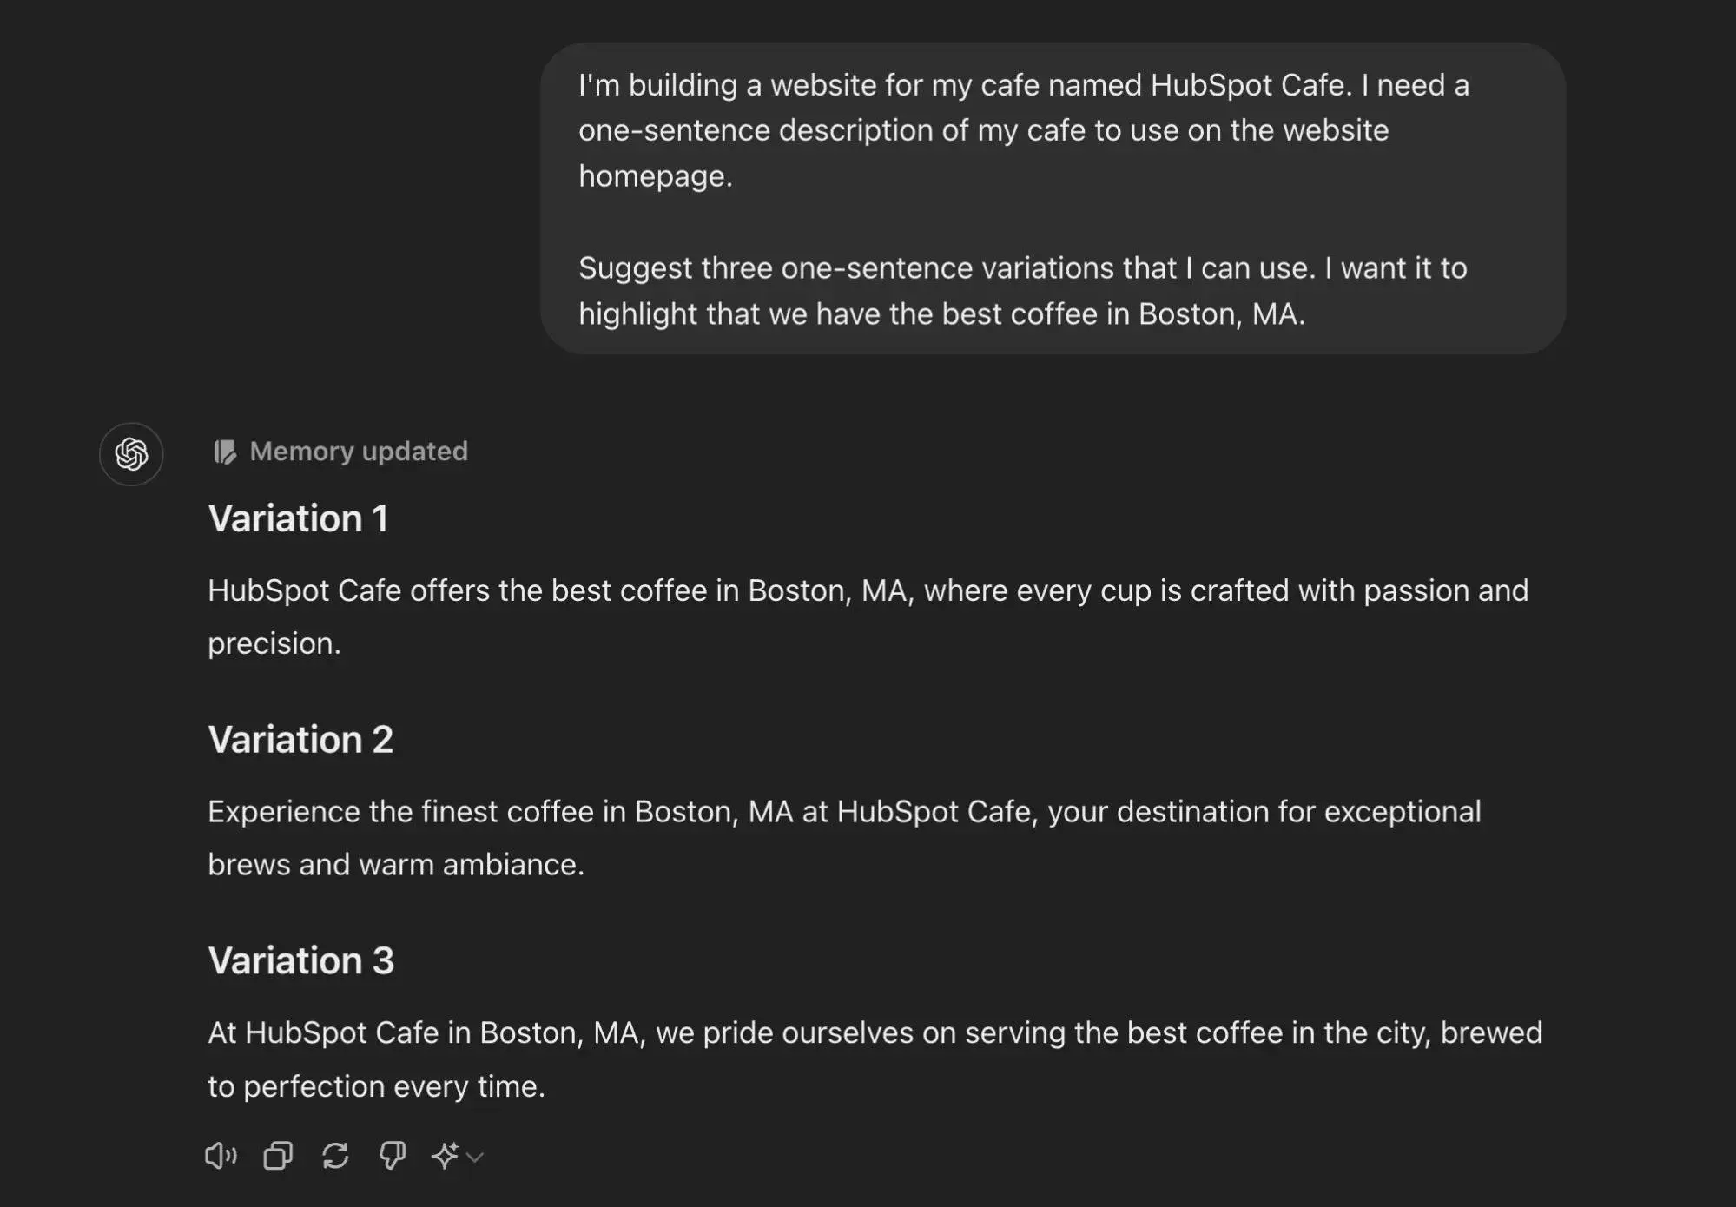Click the sparkle switch-model icon

coord(445,1156)
